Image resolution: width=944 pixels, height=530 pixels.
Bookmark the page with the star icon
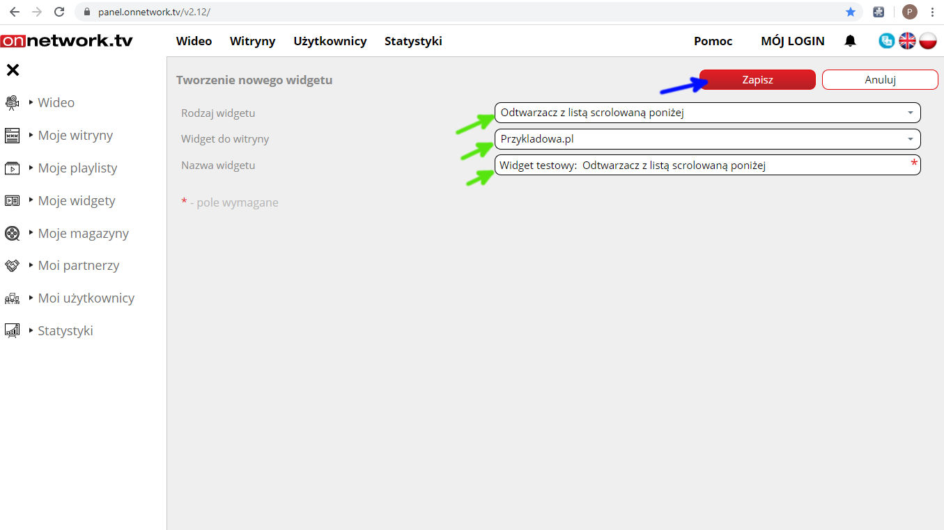(851, 12)
